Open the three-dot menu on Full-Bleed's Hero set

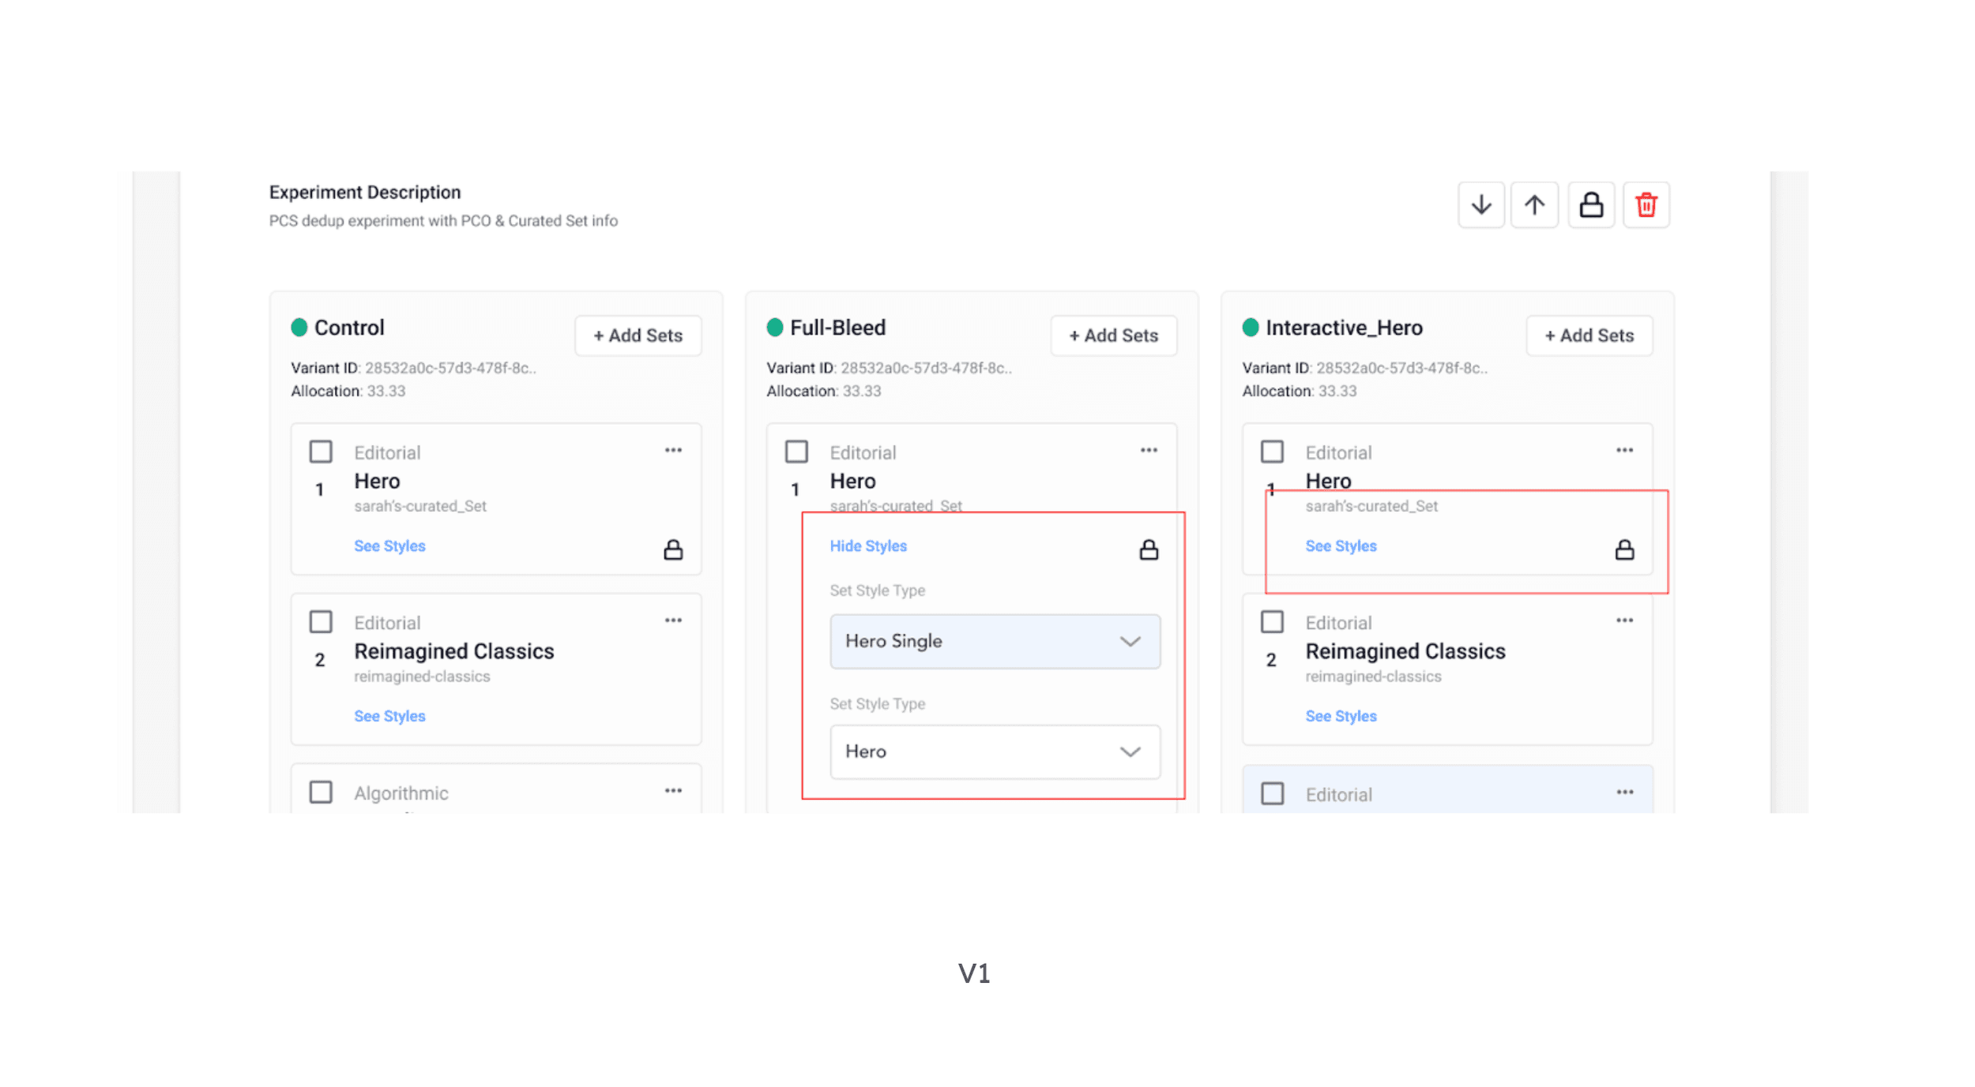(1149, 449)
